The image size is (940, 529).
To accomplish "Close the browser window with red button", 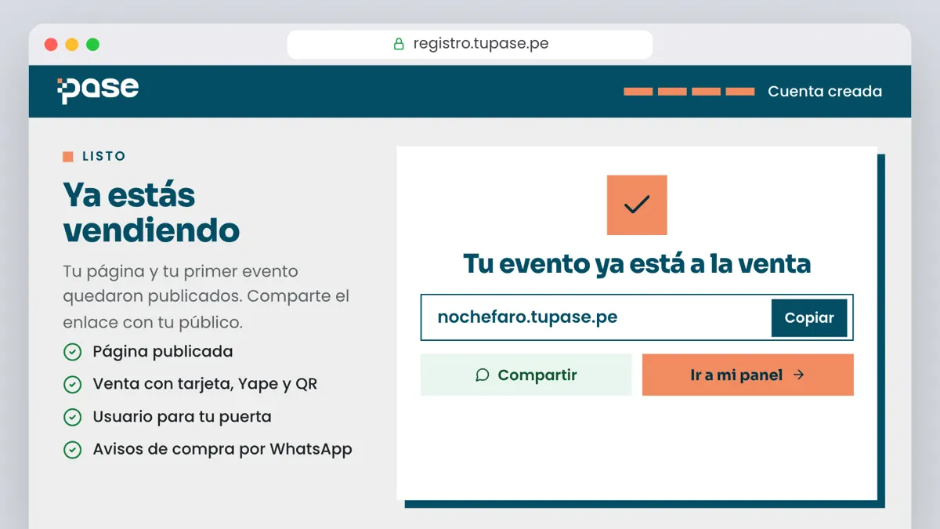I will [51, 45].
